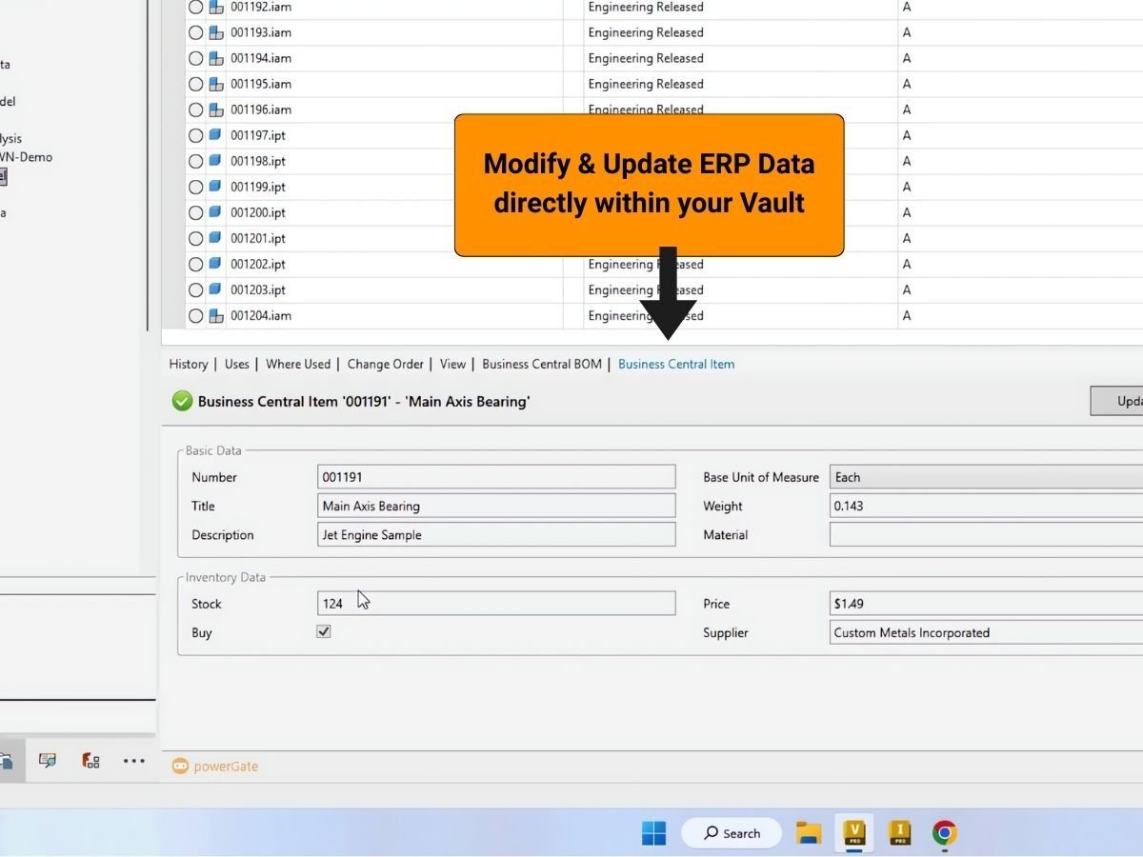The height and width of the screenshot is (857, 1143).
Task: Click the part file icon for 001202.ipt
Action: pos(216,264)
